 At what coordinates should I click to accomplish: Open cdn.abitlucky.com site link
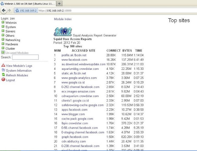click(x=74, y=142)
